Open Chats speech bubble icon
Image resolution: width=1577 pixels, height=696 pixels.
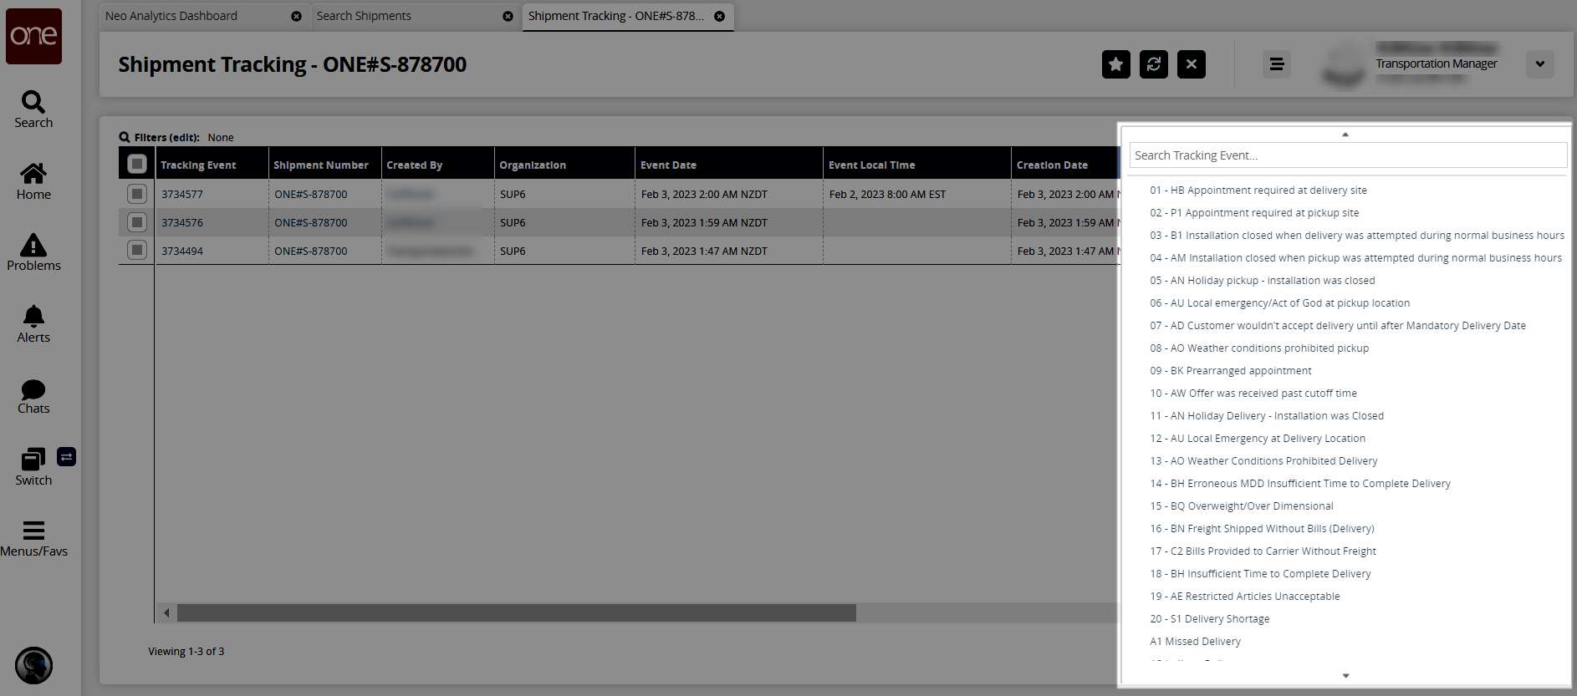pos(33,389)
